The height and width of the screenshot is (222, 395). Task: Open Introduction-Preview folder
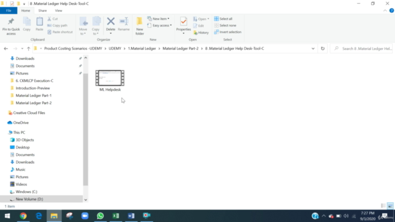point(33,88)
